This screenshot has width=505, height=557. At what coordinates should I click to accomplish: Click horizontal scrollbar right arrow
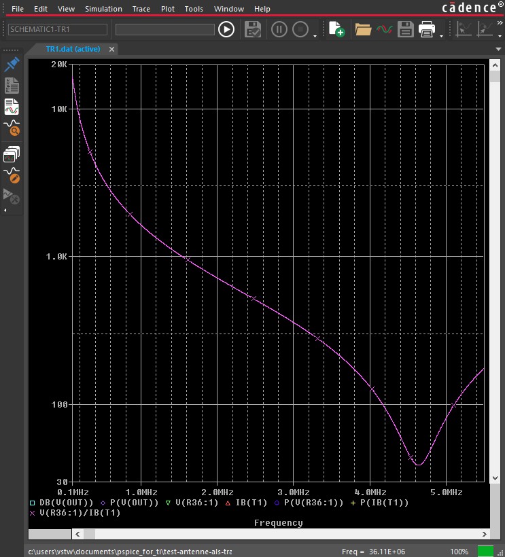[x=485, y=534]
